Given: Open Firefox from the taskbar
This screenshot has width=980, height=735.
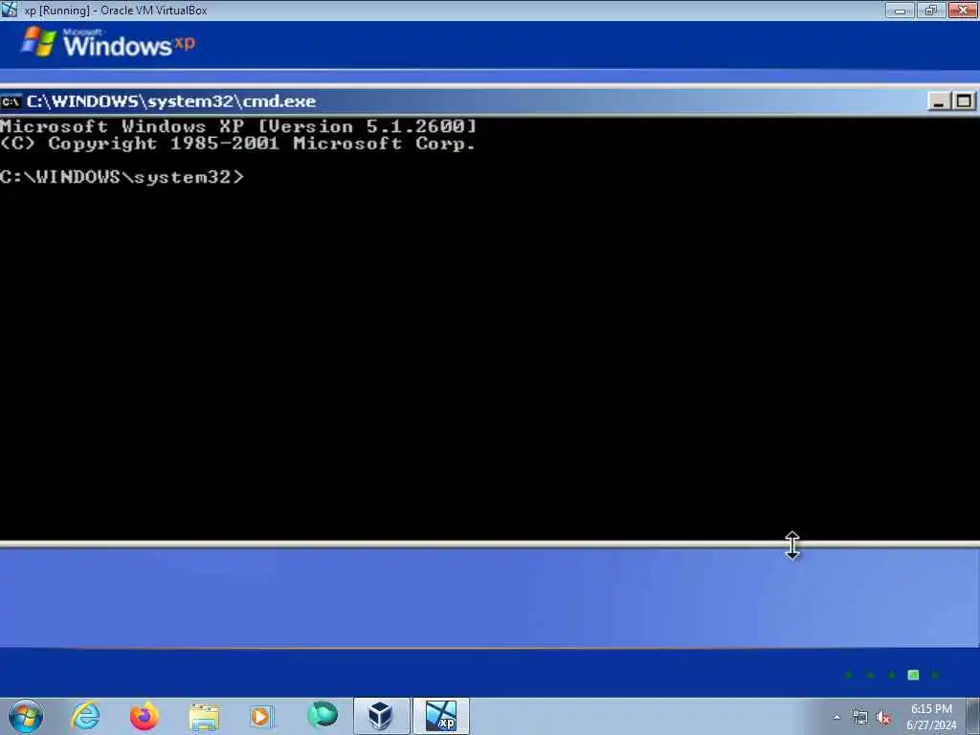Looking at the screenshot, I should (x=145, y=716).
